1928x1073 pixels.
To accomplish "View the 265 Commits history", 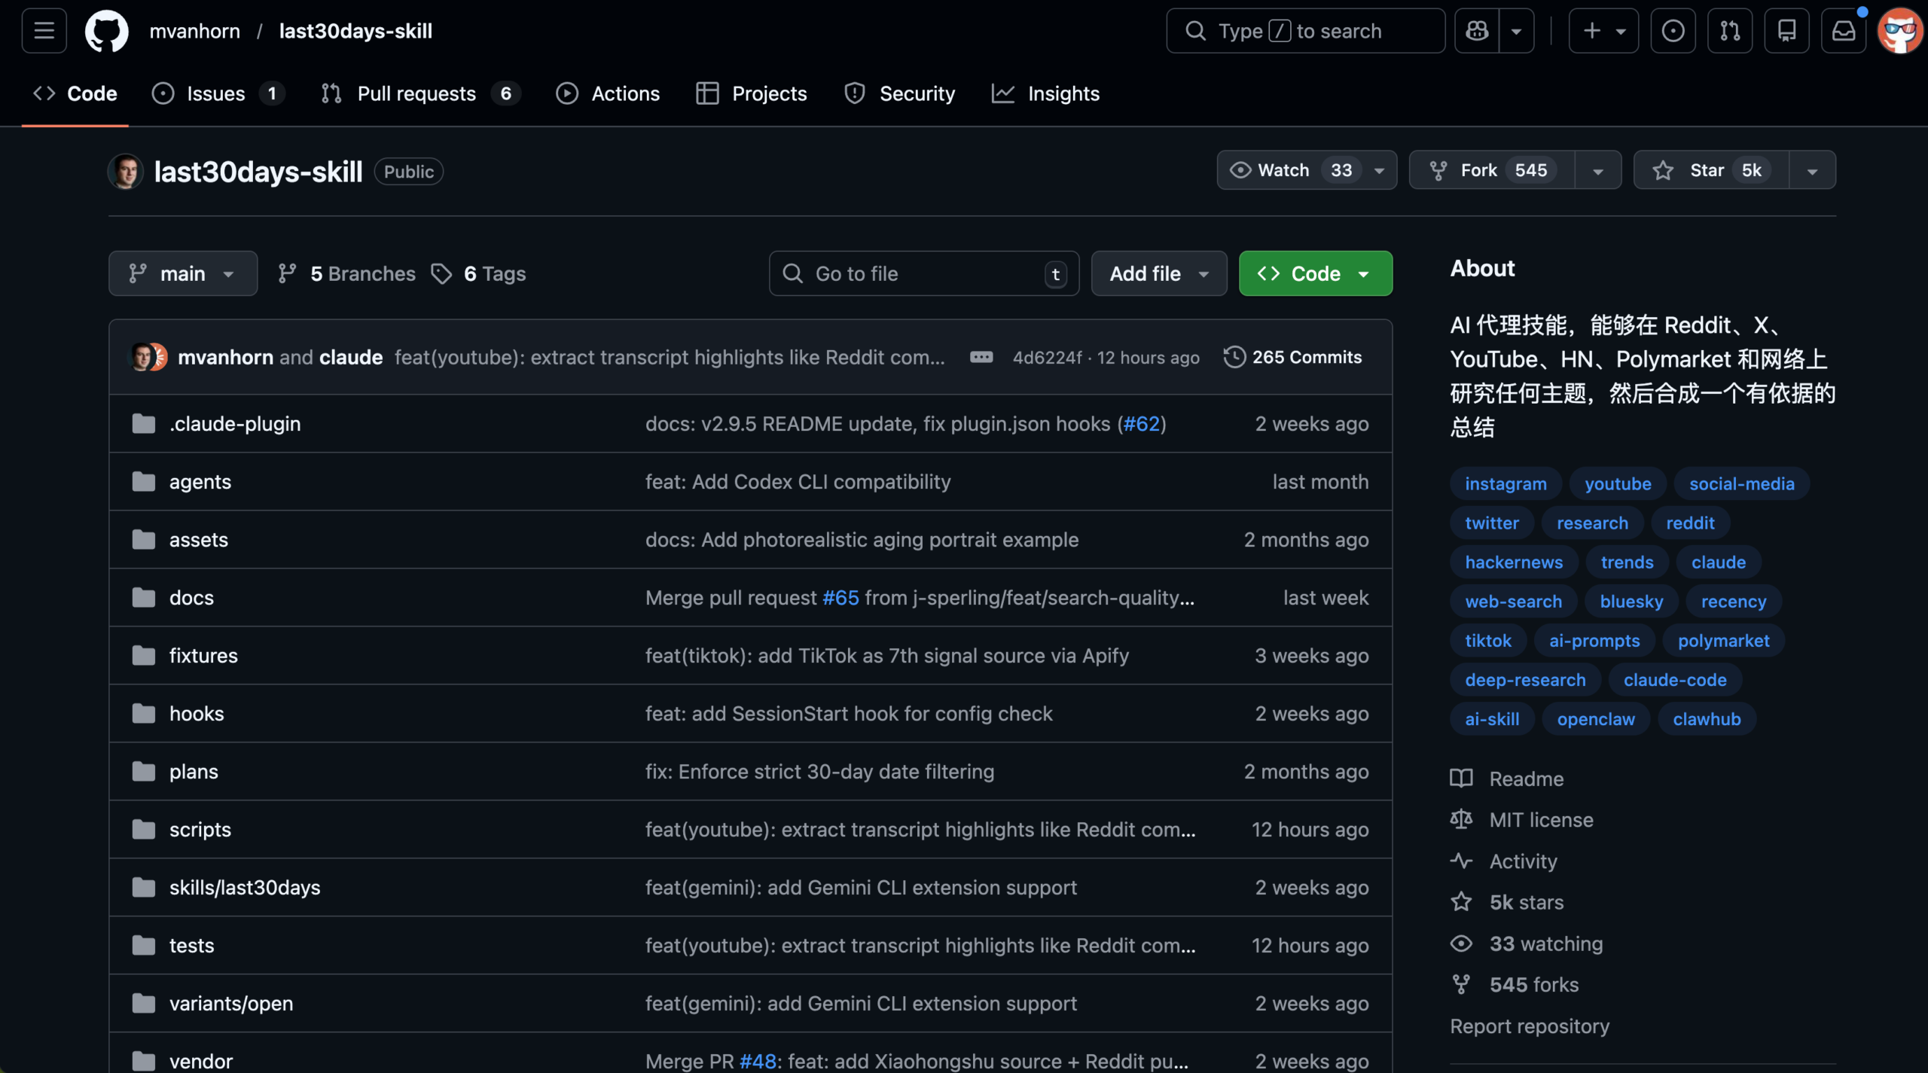I will [1293, 357].
